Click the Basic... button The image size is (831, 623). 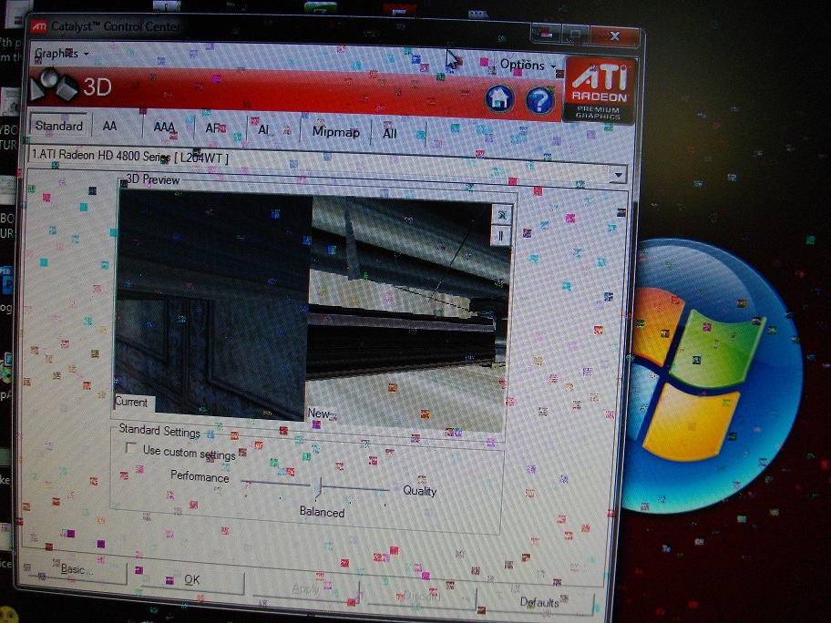coord(77,570)
